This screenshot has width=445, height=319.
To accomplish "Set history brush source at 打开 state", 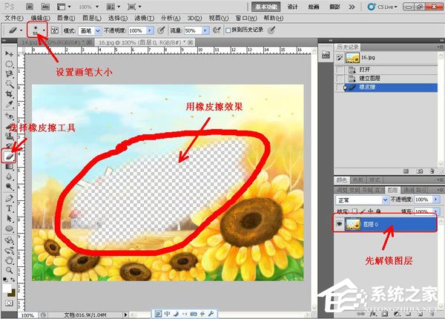I will pos(340,70).
